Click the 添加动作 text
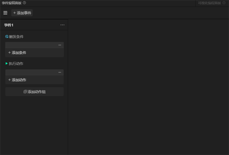The width and height of the screenshot is (229, 155). click(x=19, y=80)
